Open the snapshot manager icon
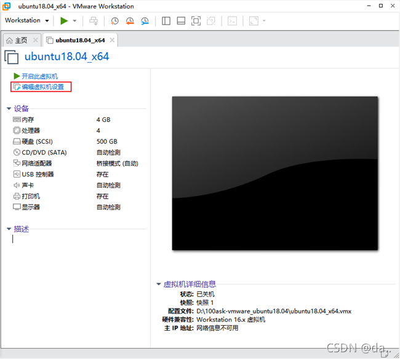Viewport: 400px width, 359px height. [145, 21]
